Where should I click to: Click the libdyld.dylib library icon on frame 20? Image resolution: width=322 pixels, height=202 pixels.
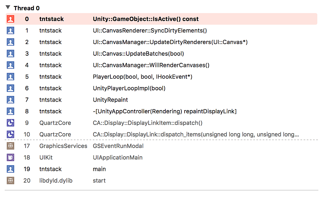[10, 181]
